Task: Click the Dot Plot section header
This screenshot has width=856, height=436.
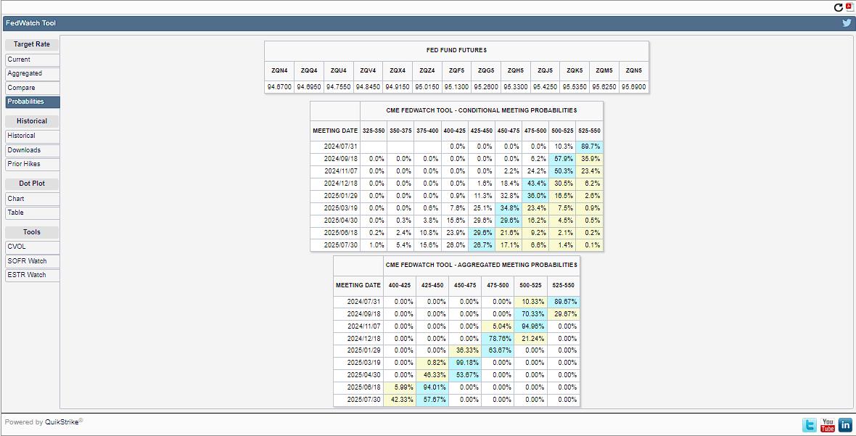Action: pyautogui.click(x=32, y=184)
